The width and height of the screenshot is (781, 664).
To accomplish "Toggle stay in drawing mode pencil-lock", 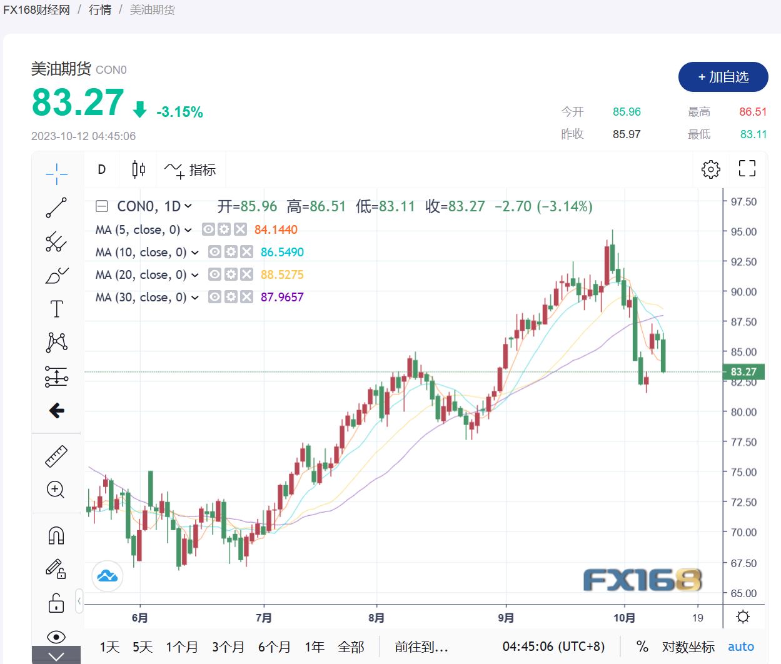I will point(56,569).
